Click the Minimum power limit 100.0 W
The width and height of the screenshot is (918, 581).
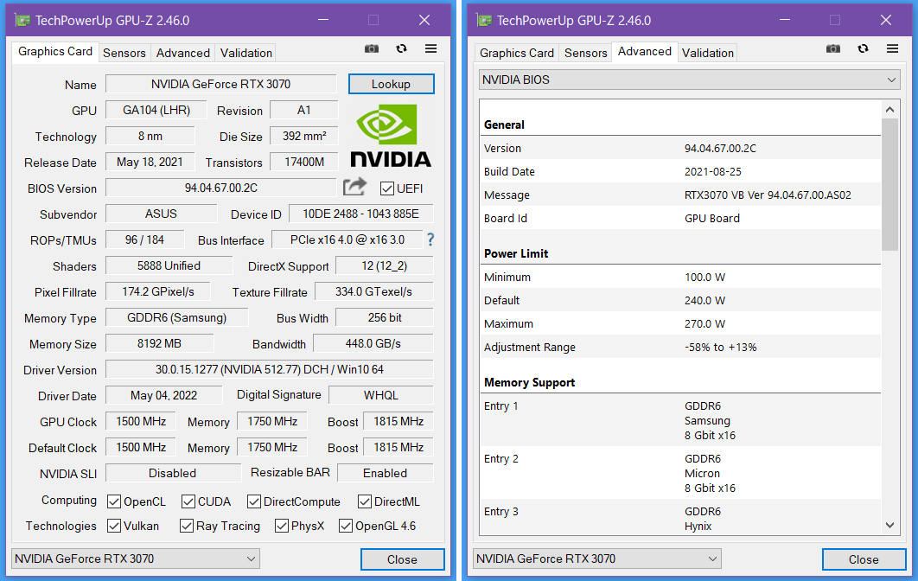click(x=704, y=277)
